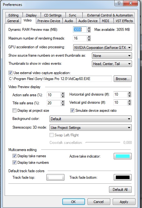Decrease Horizontal grid divisions
This screenshot has width=142, height=208.
click(129, 96)
